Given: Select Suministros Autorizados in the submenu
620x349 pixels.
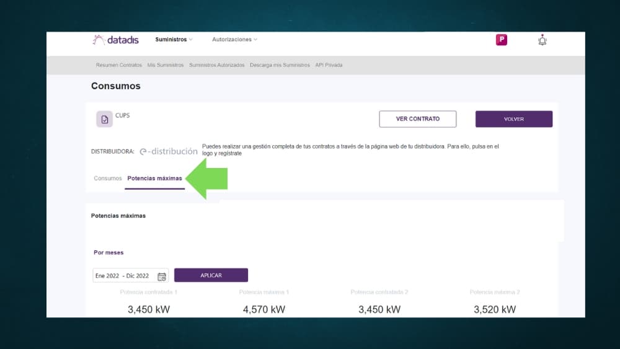Looking at the screenshot, I should (x=217, y=65).
